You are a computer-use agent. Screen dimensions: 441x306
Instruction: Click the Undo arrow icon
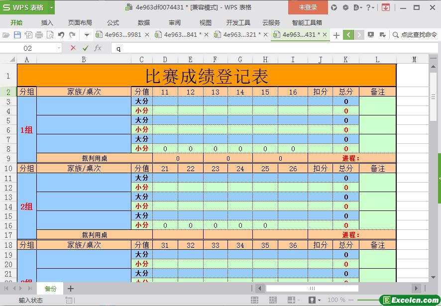click(61, 35)
